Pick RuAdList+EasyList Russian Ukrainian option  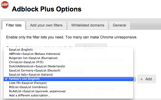pyautogui.click(x=68, y=91)
